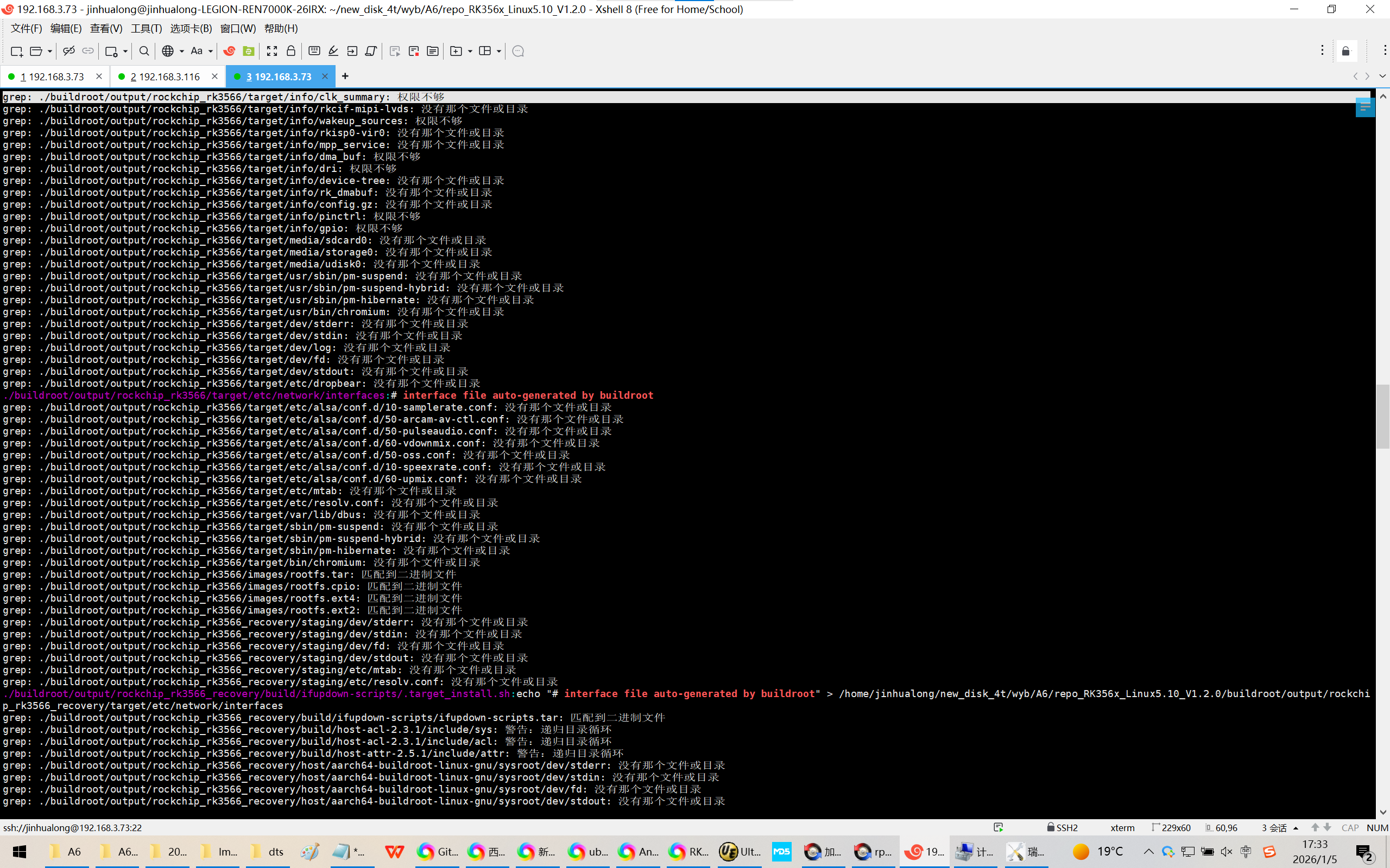
Task: Toggle the padlock button at toolbar right
Action: pos(1346,51)
